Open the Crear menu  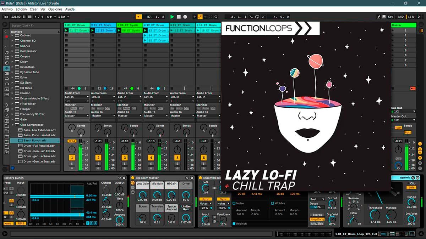[34, 9]
